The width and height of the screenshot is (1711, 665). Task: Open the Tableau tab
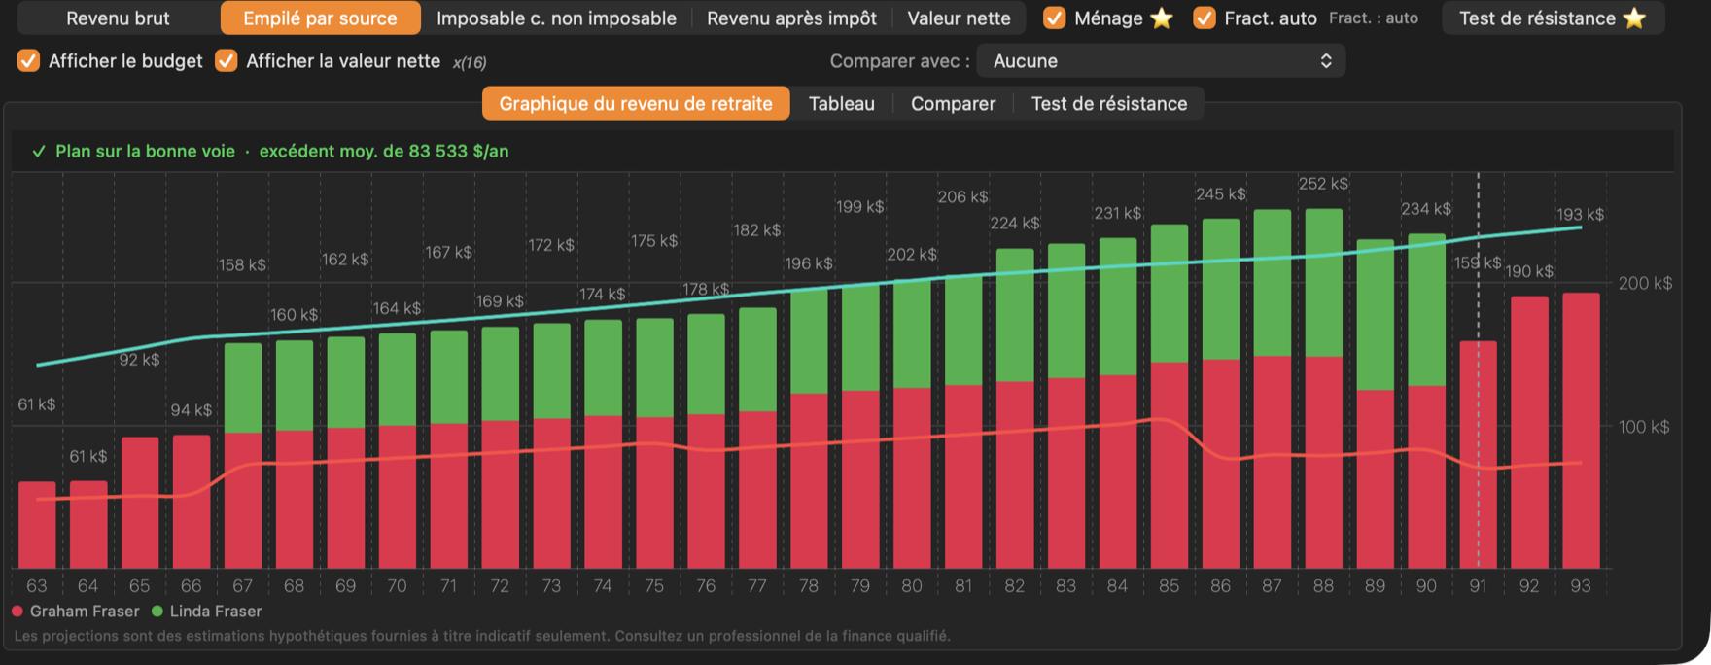[x=842, y=103]
